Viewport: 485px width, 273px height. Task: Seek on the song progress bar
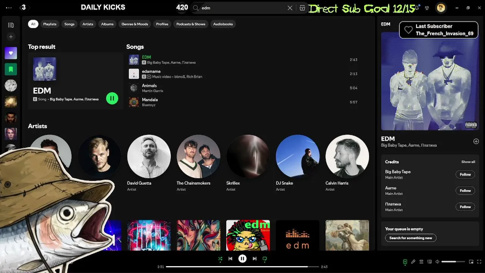pos(242,267)
